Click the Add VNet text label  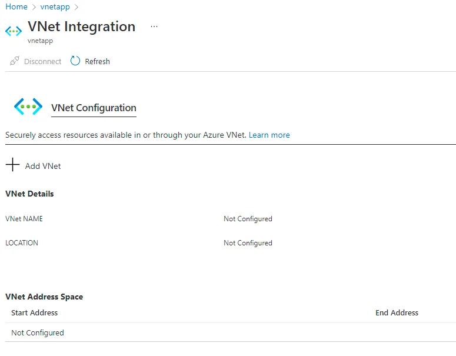[x=43, y=166]
